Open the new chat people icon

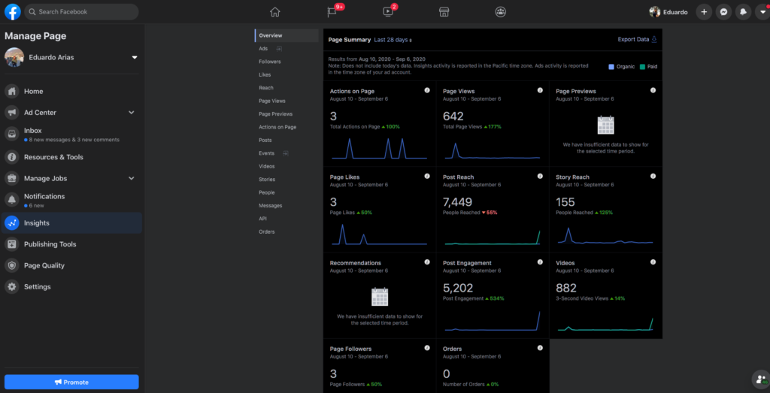tap(761, 379)
